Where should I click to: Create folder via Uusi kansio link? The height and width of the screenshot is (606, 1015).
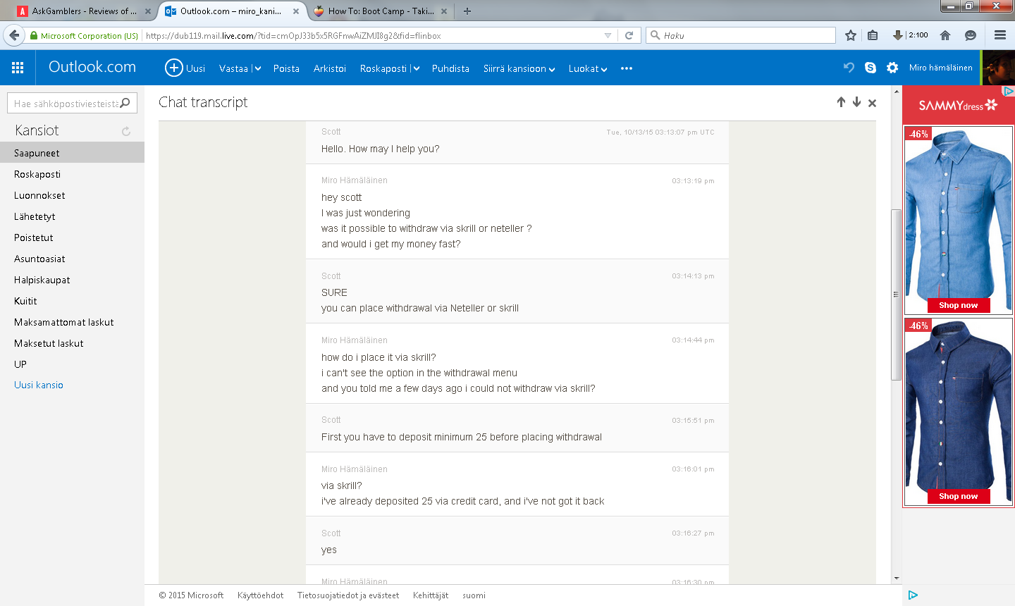[39, 385]
